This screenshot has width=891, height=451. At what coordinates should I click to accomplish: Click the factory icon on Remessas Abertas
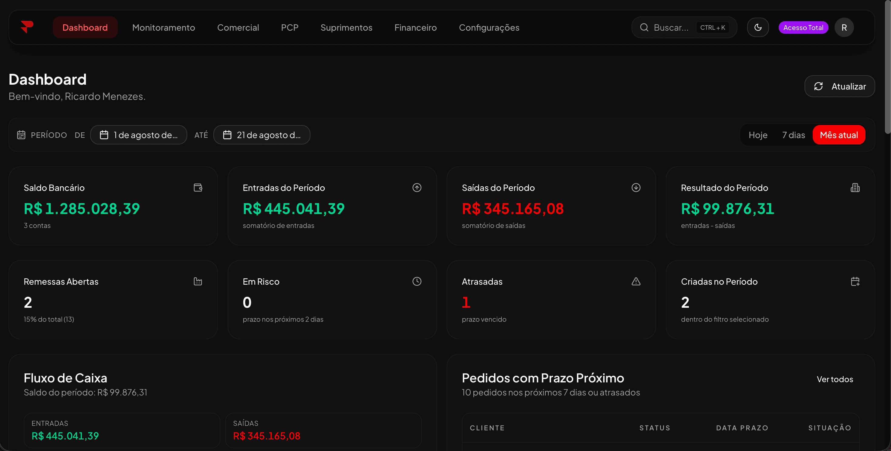pyautogui.click(x=198, y=281)
